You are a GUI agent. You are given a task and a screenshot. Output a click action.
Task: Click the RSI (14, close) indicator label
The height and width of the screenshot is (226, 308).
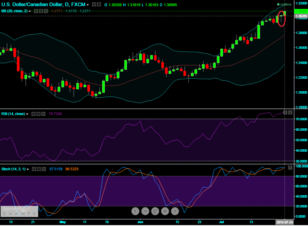(13, 114)
